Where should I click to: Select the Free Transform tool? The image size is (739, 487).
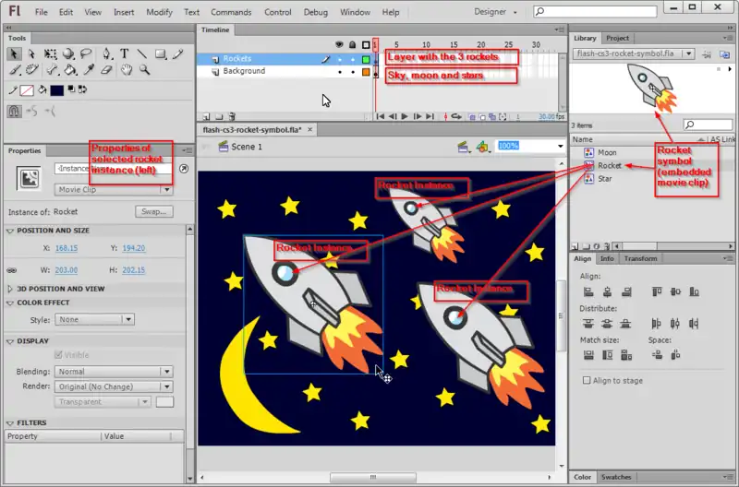[x=49, y=53]
